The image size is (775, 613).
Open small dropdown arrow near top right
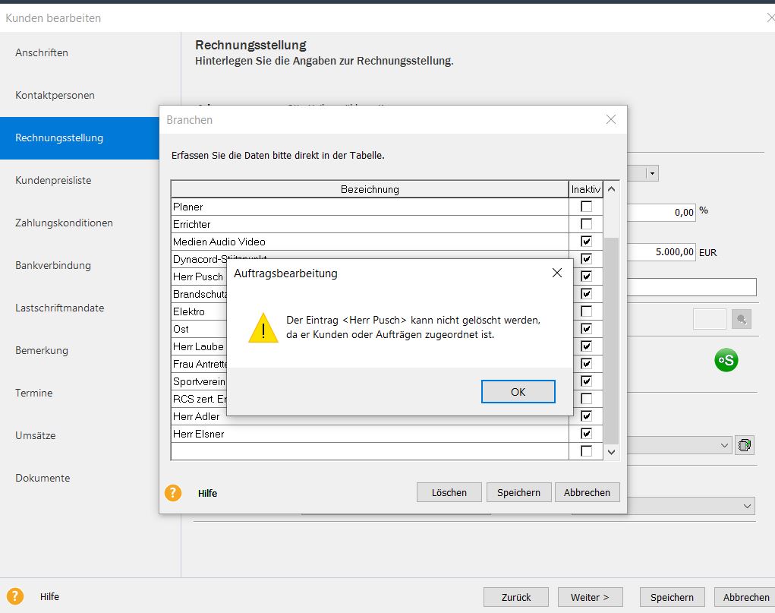(x=653, y=173)
